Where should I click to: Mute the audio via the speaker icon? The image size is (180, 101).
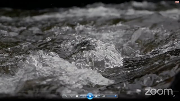103,96
